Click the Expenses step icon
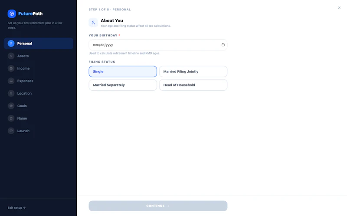 pyautogui.click(x=11, y=81)
